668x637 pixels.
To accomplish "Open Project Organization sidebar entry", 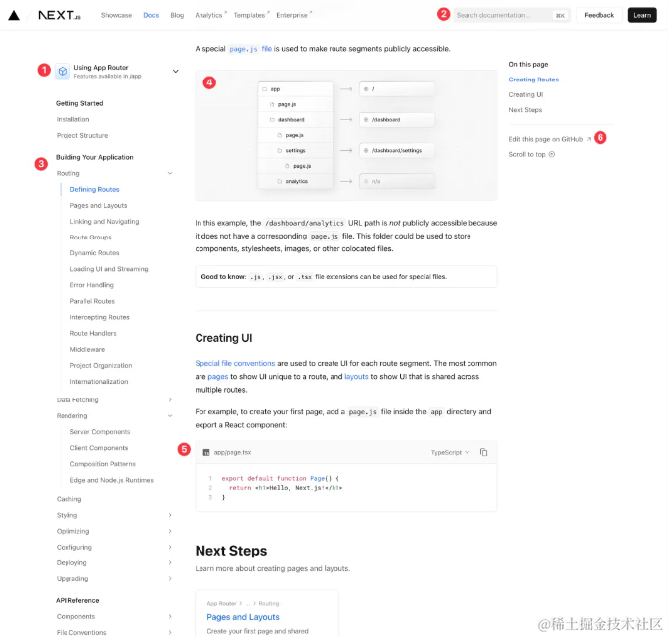I will pos(101,366).
